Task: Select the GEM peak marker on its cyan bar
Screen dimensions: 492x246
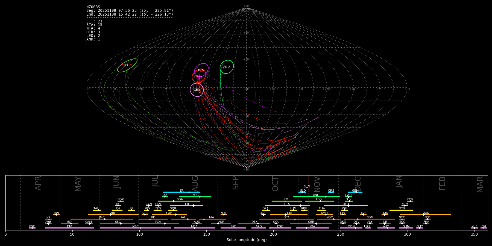Action: (356, 192)
